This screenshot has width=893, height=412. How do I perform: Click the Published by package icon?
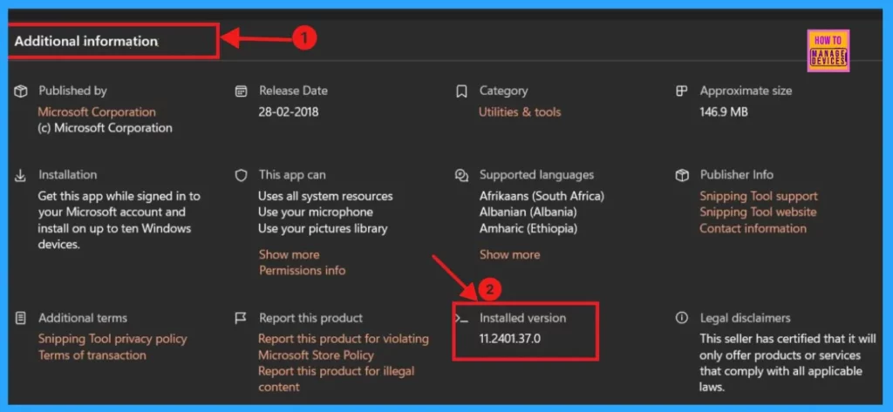(21, 91)
